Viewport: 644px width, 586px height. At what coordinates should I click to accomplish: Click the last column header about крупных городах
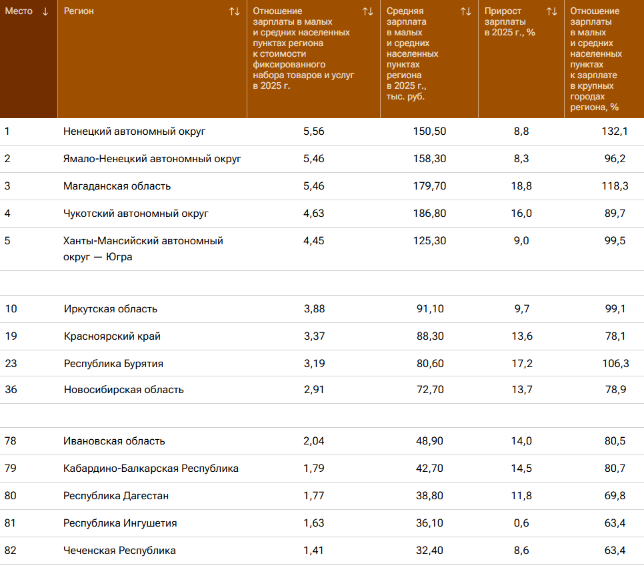(x=595, y=59)
